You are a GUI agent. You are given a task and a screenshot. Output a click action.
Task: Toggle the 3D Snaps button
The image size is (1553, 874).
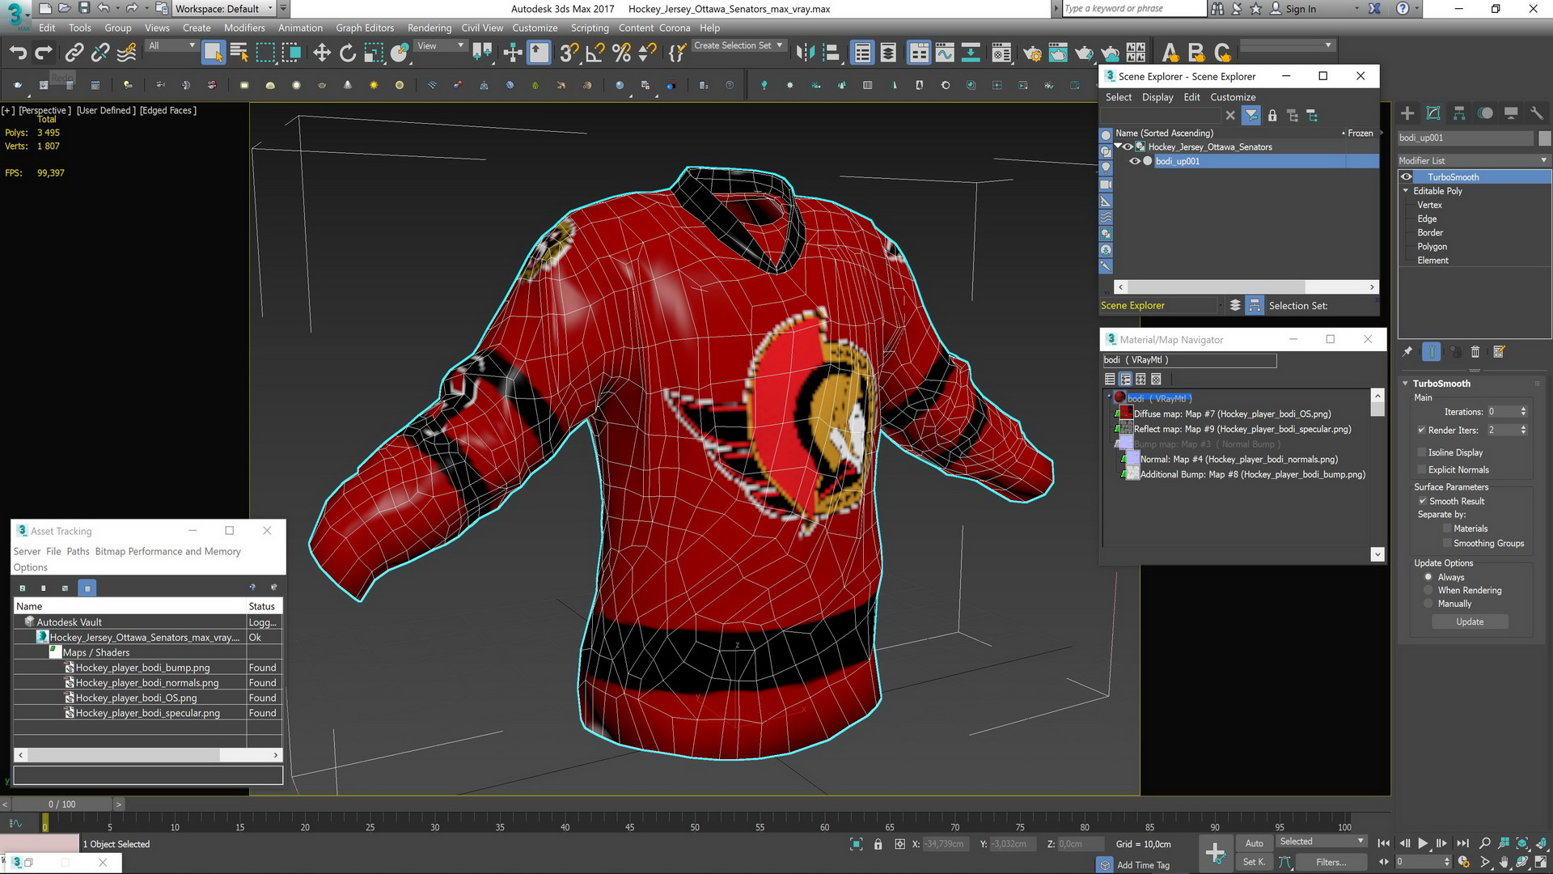(x=569, y=53)
